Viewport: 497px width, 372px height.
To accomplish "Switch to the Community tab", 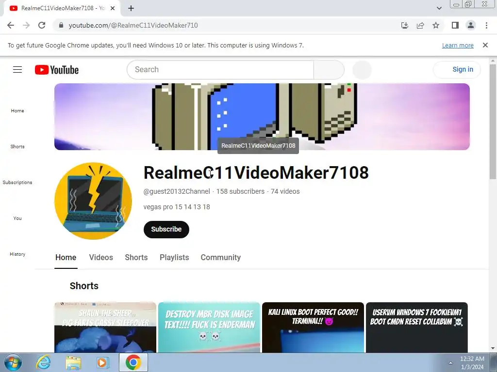I will [221, 258].
